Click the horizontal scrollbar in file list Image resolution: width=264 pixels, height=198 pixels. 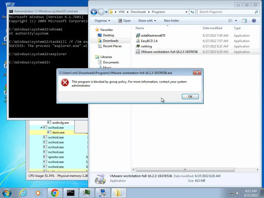(x=185, y=170)
